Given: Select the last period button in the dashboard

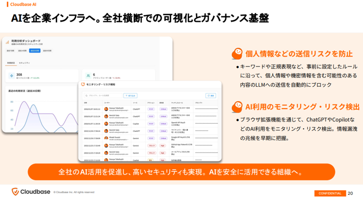Looking at the screenshot, I should tap(47, 50).
